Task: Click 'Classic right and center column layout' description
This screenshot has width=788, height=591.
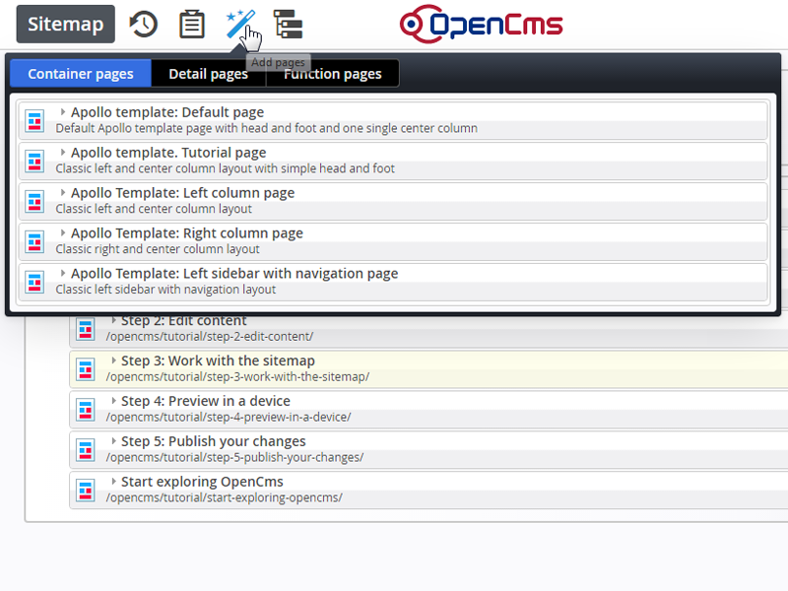Action: (158, 249)
